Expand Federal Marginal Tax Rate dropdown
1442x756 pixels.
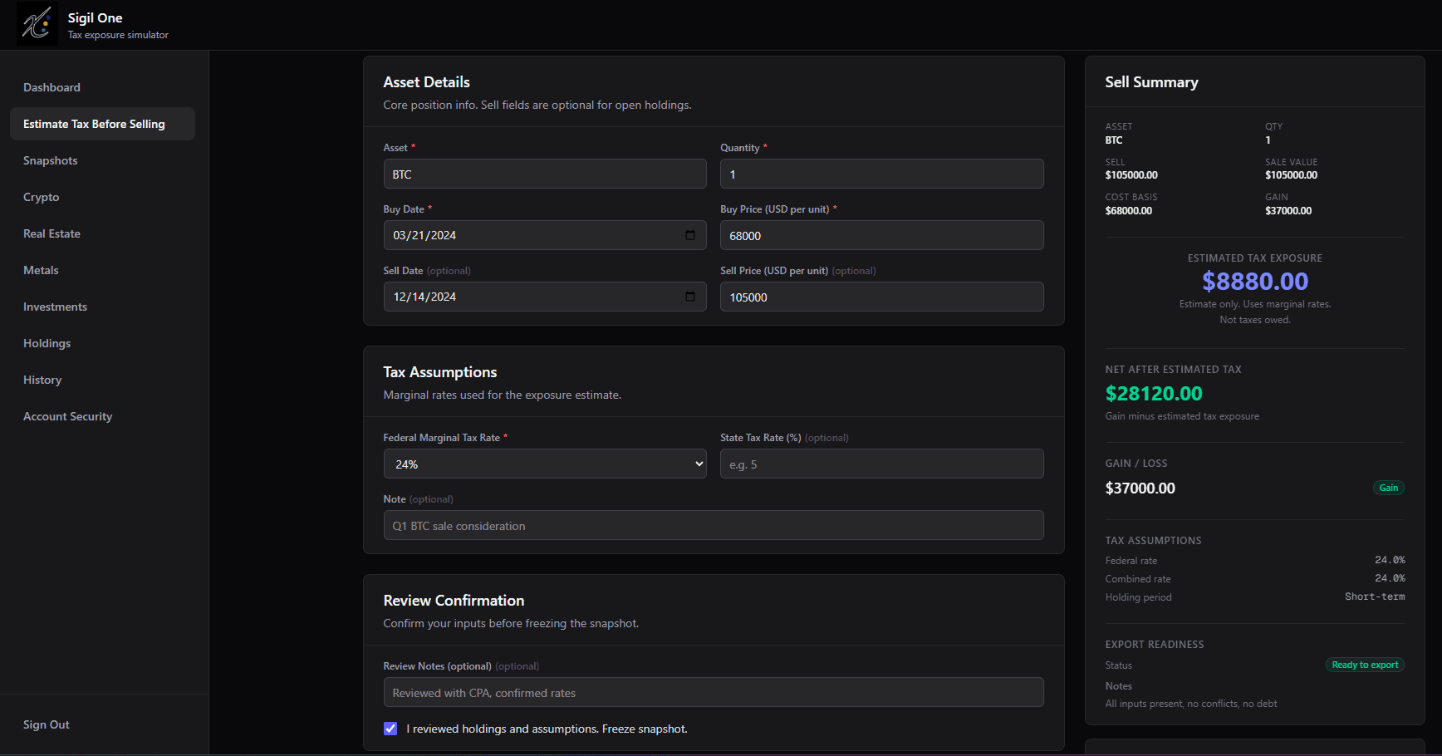click(545, 464)
